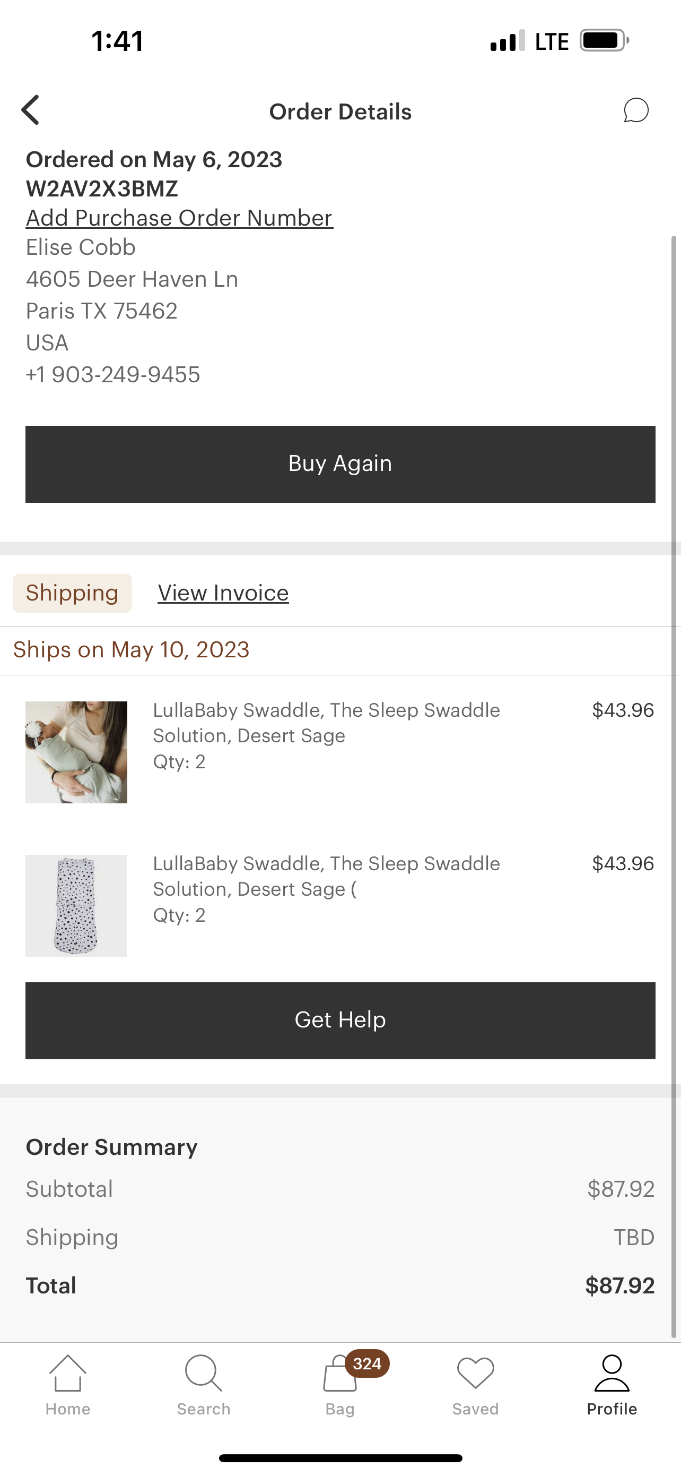The width and height of the screenshot is (681, 1475).
Task: Open the Profile tab
Action: click(612, 1385)
